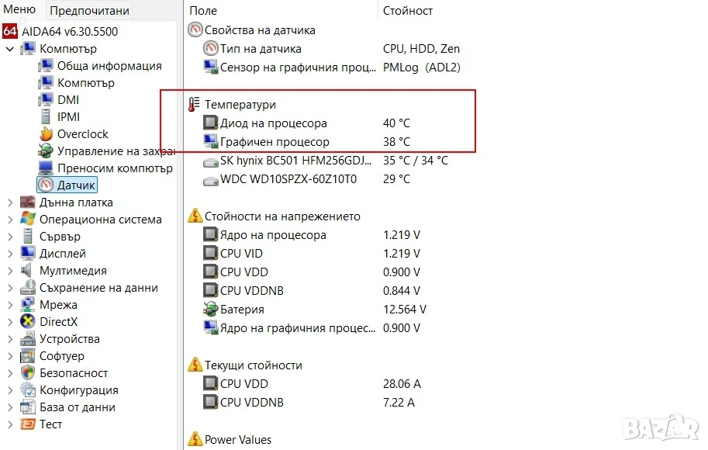Image resolution: width=708 pixels, height=450 pixels.
Task: Click the Съхранение на данни drive icon
Action: pyautogui.click(x=28, y=287)
